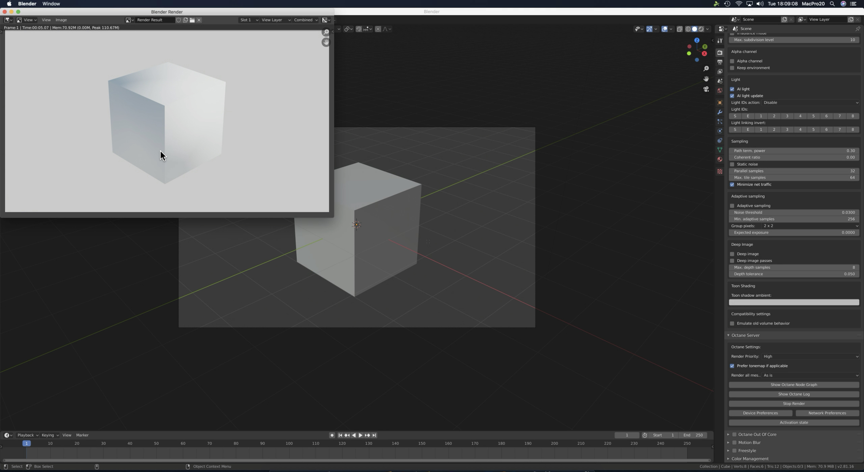Open the Texture properties tab (checker icon)
The width and height of the screenshot is (864, 472).
click(719, 172)
